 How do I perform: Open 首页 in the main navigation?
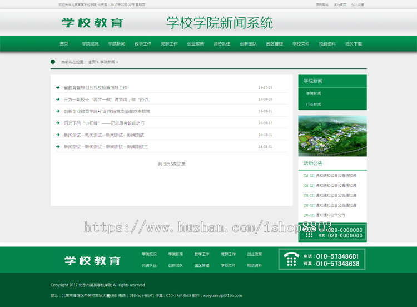pyautogui.click(x=64, y=44)
